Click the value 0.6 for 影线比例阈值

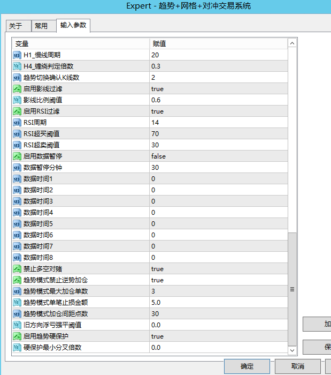tap(156, 100)
